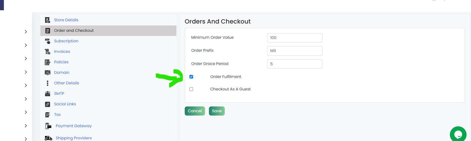Click the Domain globe icon

point(48,72)
